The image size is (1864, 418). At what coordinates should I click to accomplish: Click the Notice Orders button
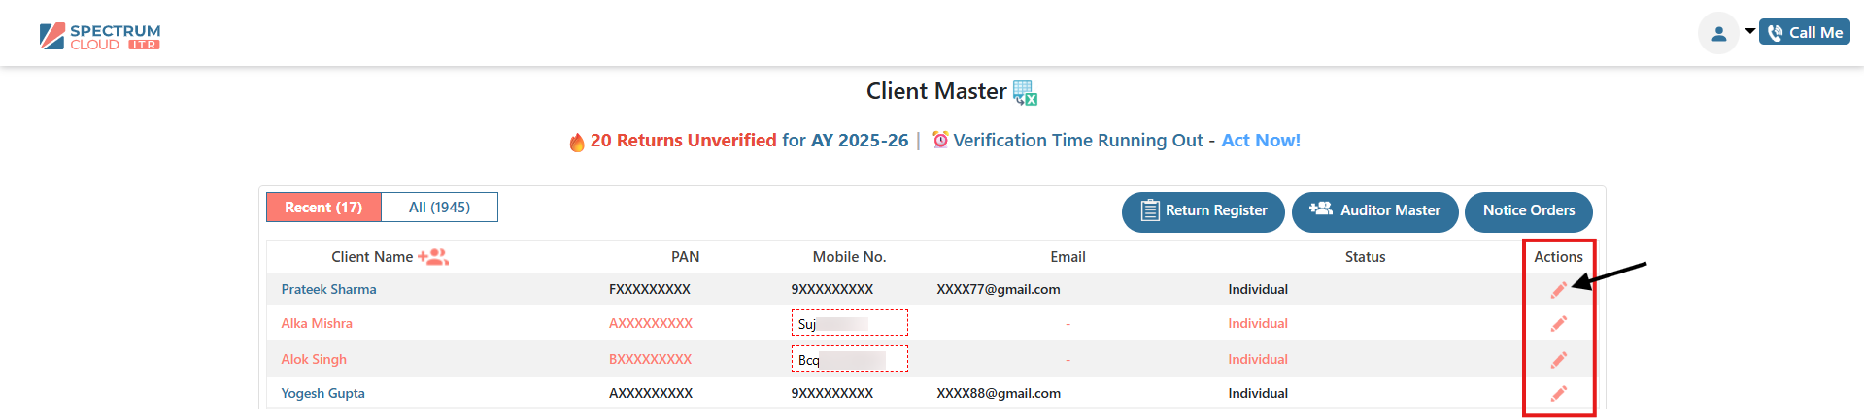1528,211
